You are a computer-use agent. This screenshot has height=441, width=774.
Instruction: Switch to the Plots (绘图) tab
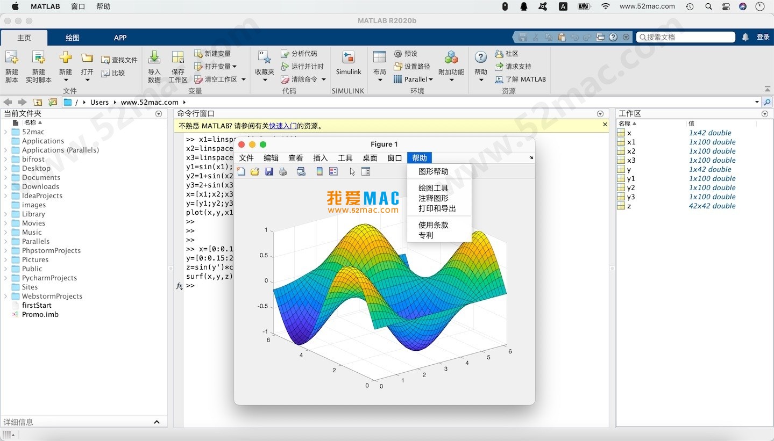[72, 38]
